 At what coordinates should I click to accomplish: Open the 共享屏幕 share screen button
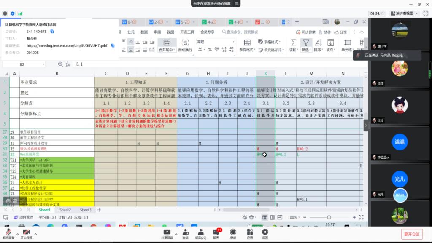(x=167, y=234)
